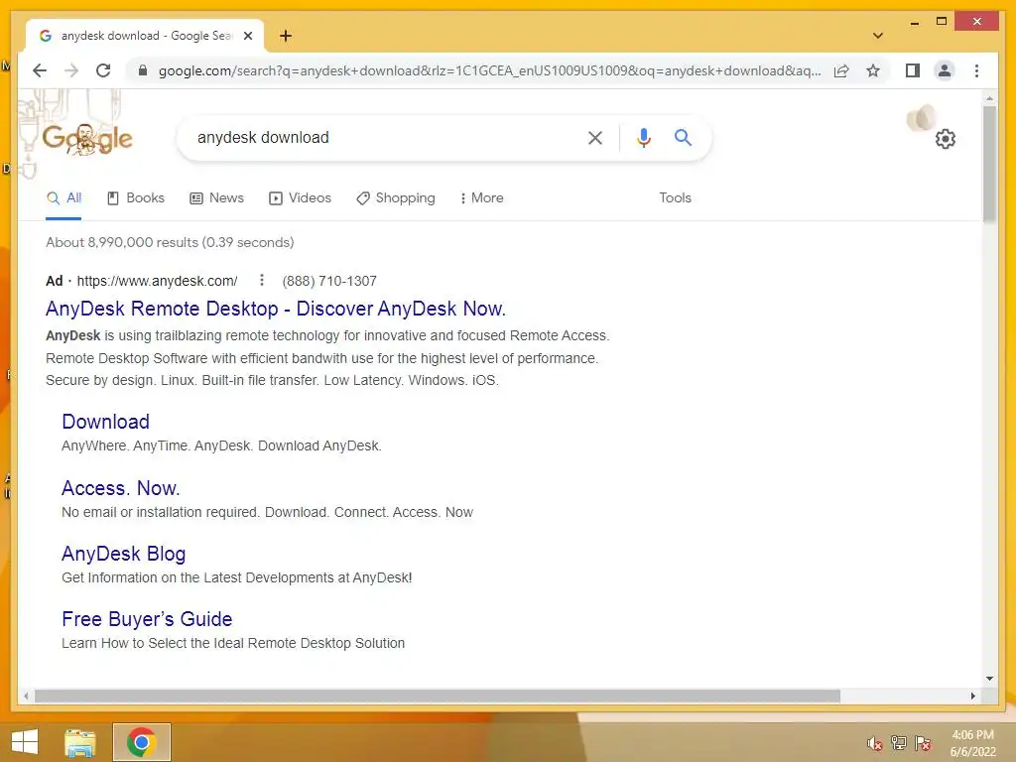Click the scroll down arrow

pyautogui.click(x=989, y=679)
